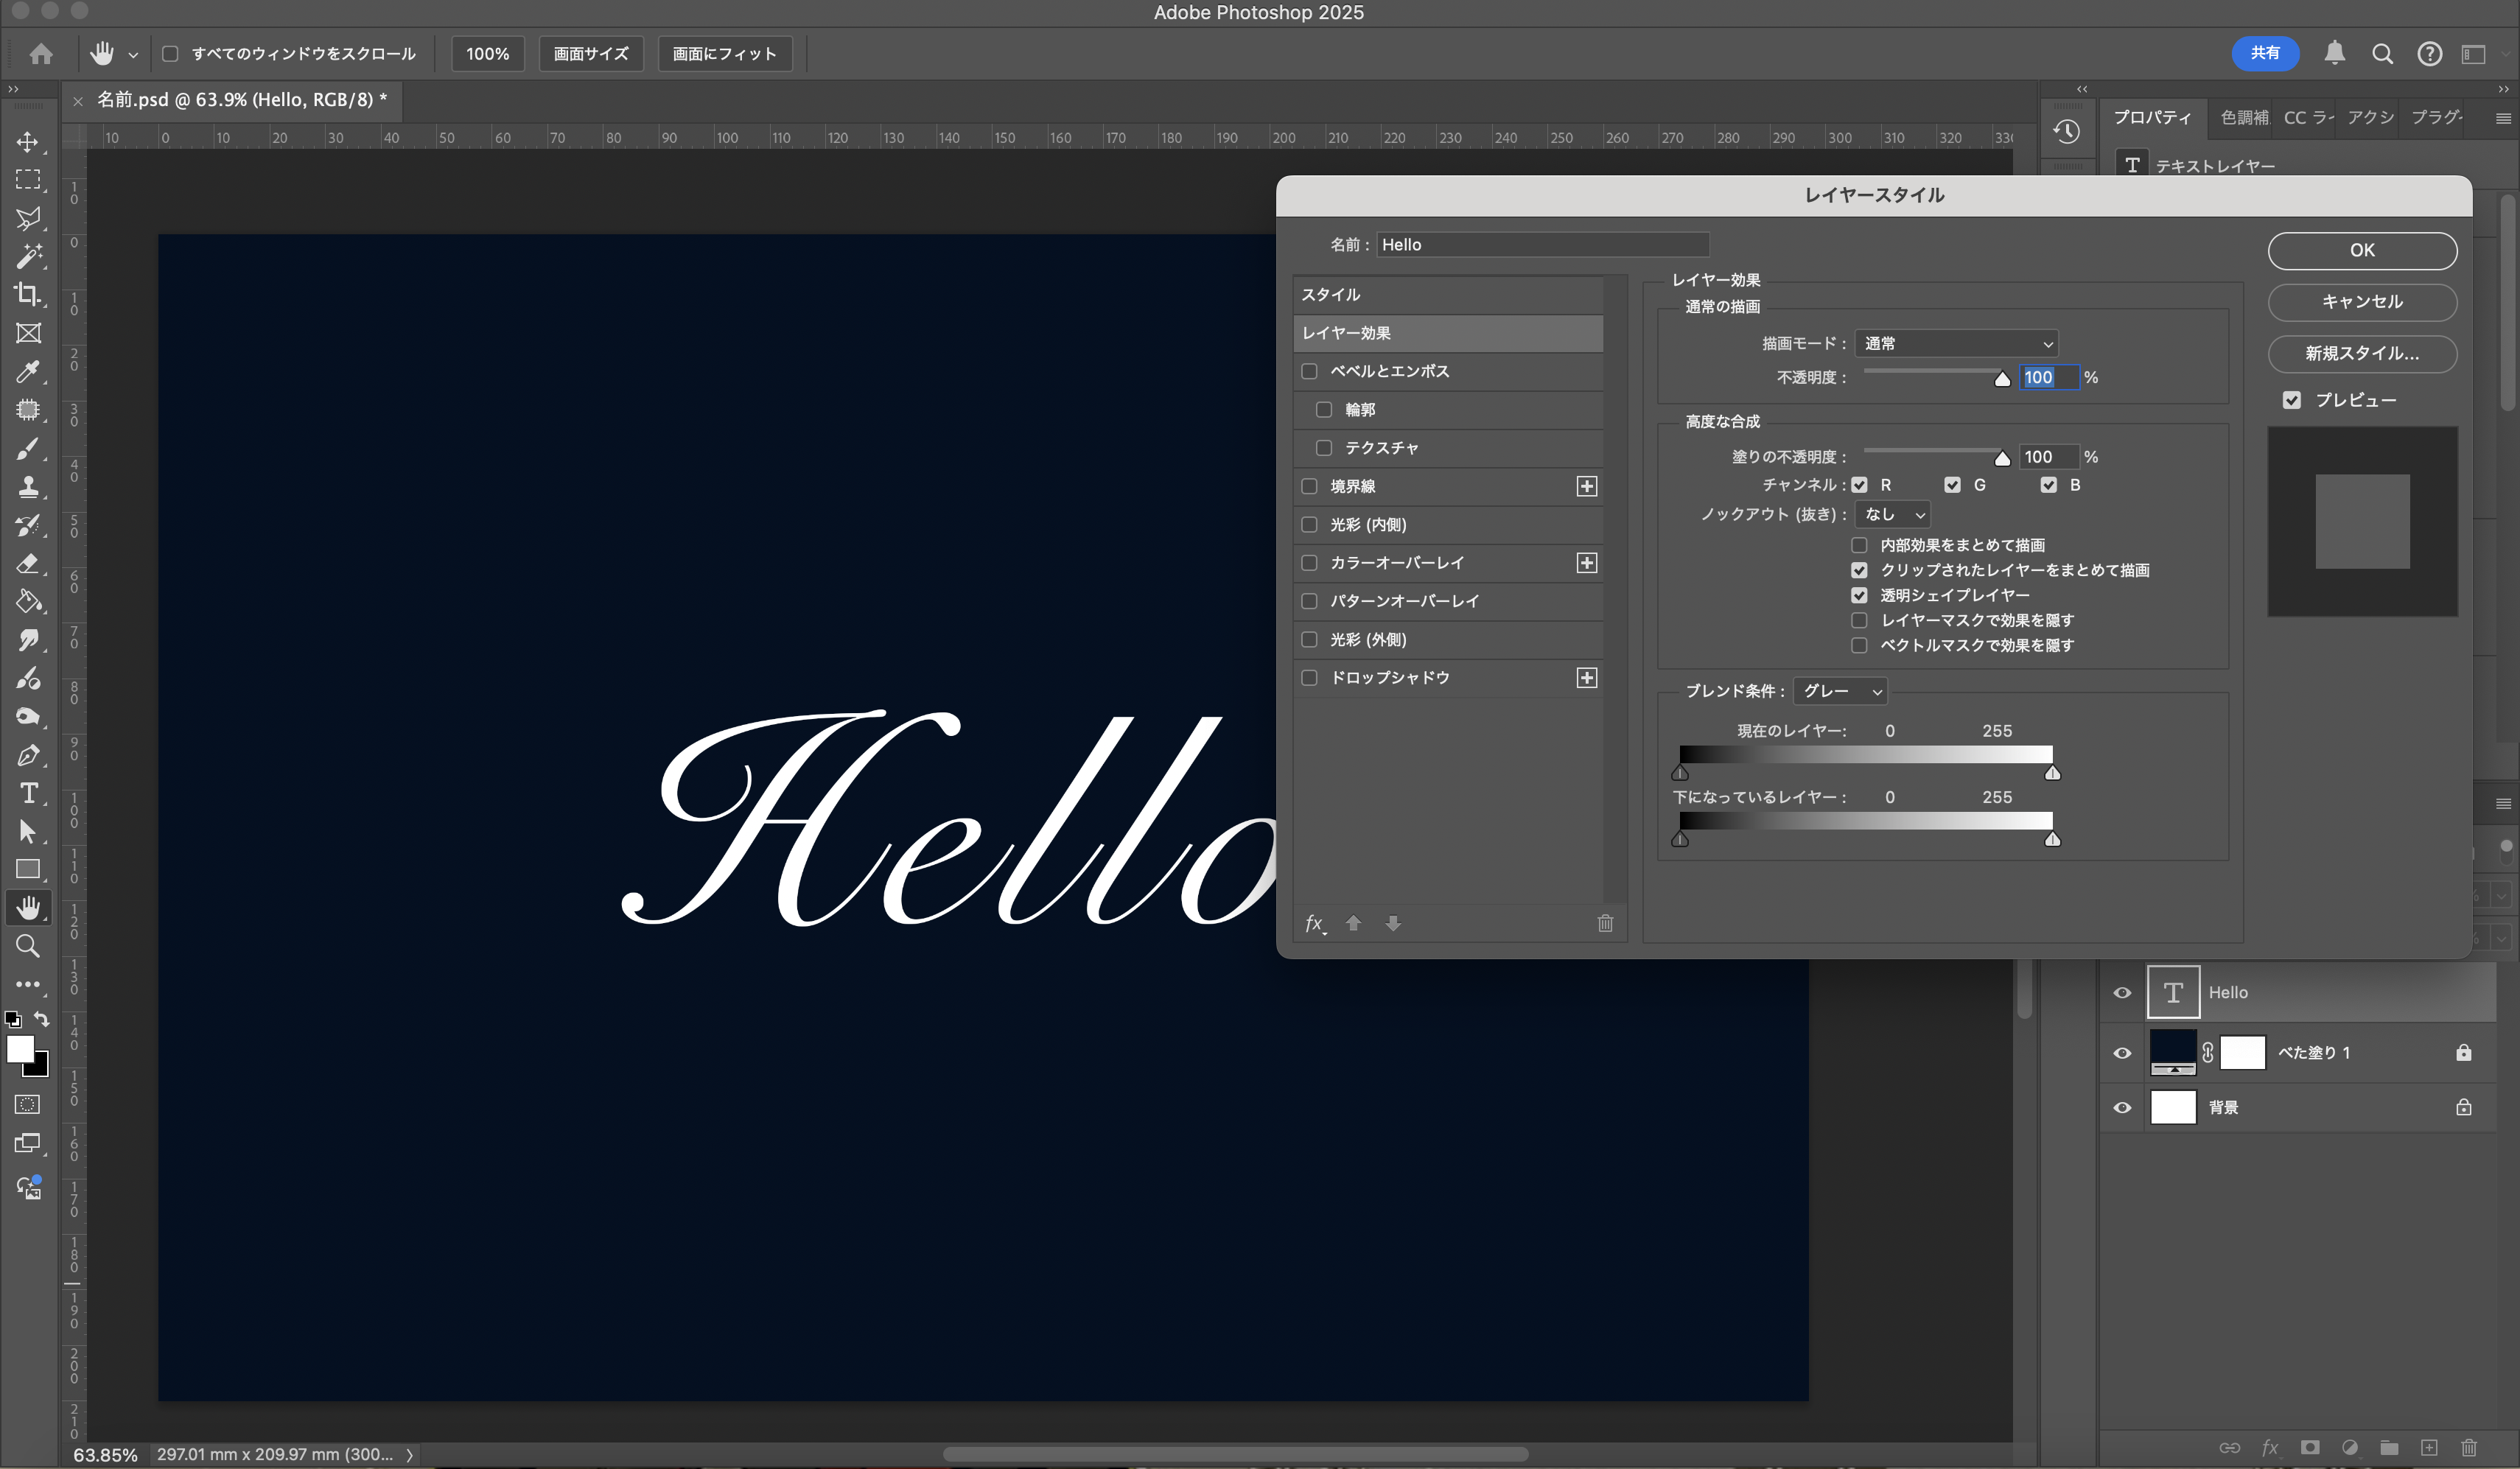Collapse the right panel group arrows
The height and width of the screenshot is (1469, 2520).
(x=2503, y=89)
